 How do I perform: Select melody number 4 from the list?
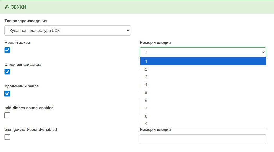[203, 85]
